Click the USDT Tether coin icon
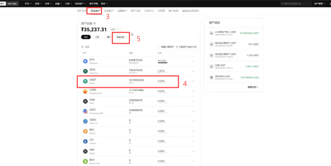The height and width of the screenshot is (166, 331). point(85,81)
